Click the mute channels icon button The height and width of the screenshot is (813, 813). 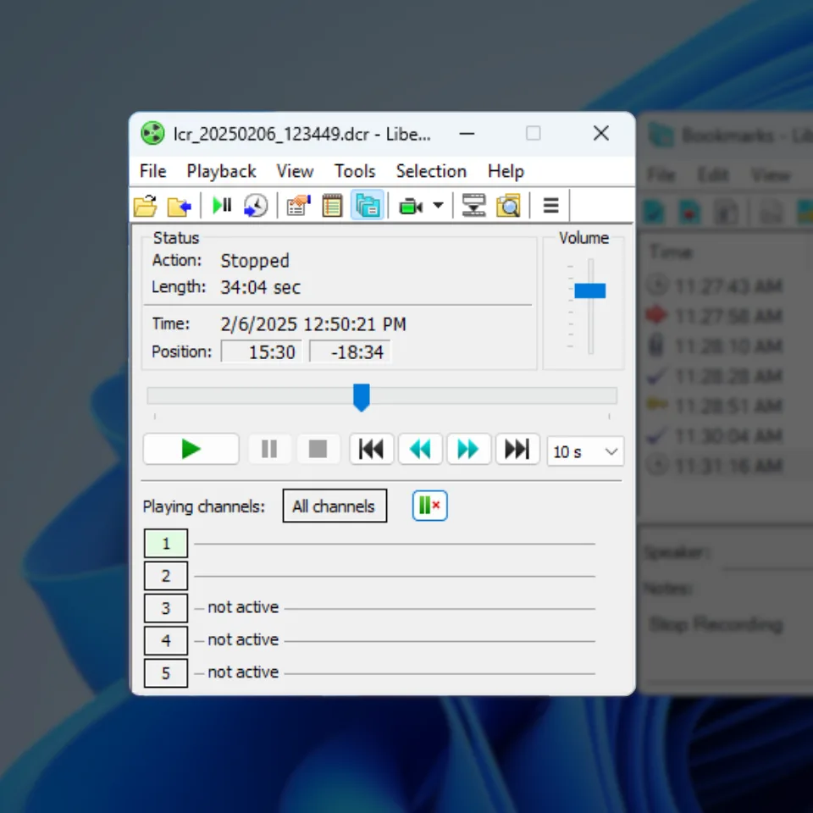point(430,506)
